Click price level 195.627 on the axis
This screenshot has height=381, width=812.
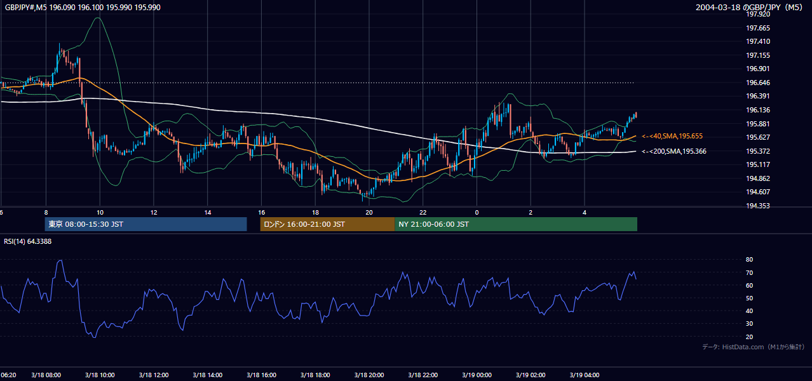(x=758, y=137)
